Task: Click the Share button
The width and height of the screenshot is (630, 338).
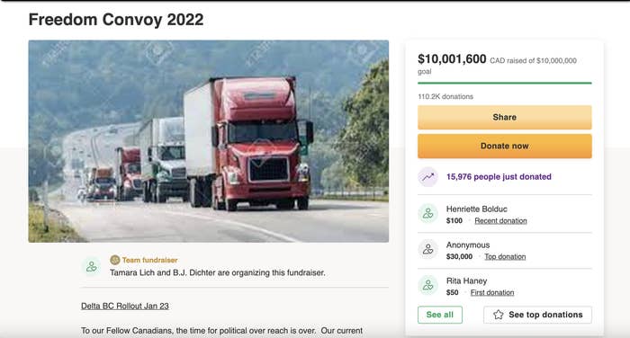Action: [x=505, y=117]
